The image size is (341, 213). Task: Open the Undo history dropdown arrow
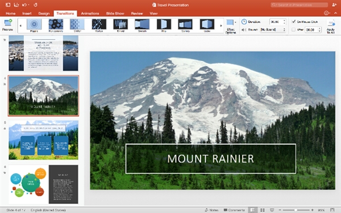29,5
